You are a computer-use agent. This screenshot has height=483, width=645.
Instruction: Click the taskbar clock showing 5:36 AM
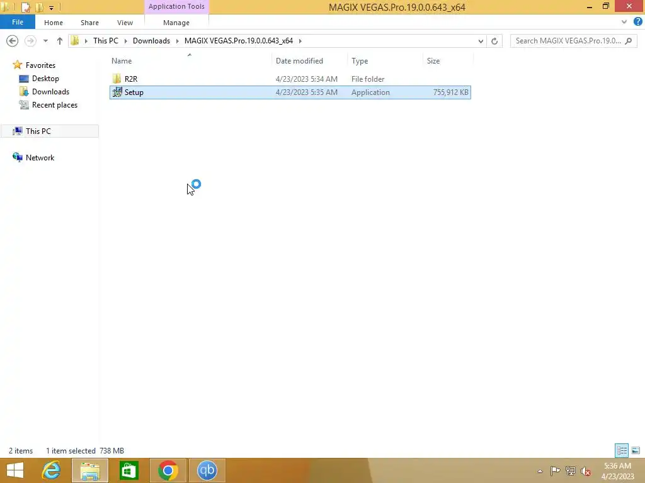(x=617, y=471)
